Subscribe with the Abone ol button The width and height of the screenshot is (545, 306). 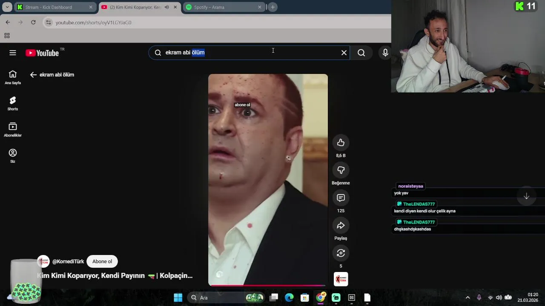[102, 261]
